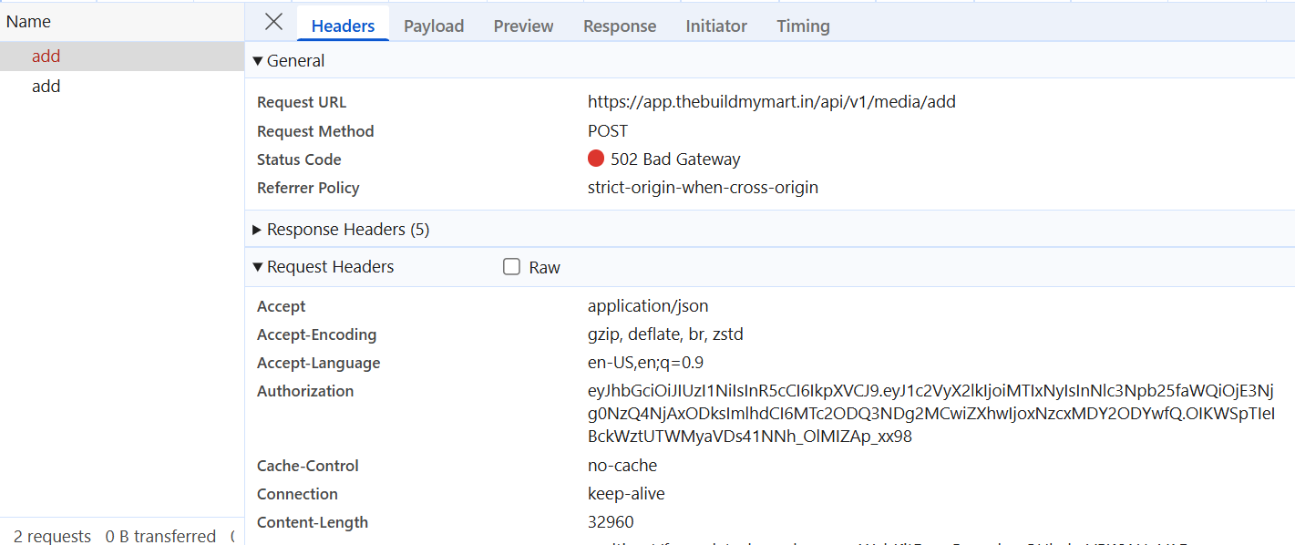Screen dimensions: 1295x545
Task: Click the 2 requests summary in status bar
Action: (52, 536)
